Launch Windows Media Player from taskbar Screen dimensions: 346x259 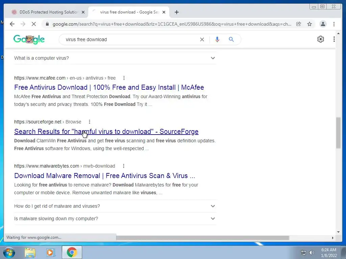pos(51,252)
